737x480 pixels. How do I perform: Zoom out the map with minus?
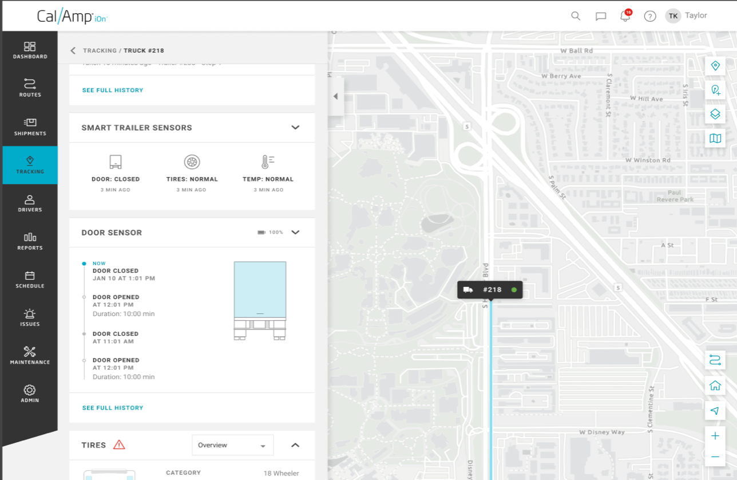(715, 457)
